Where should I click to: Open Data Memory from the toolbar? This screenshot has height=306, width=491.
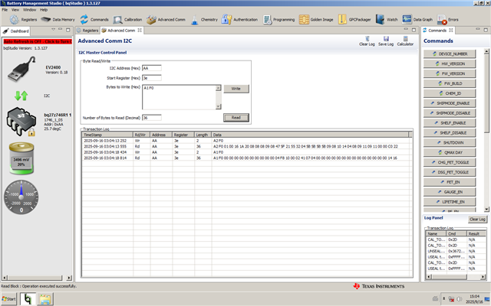(58, 20)
